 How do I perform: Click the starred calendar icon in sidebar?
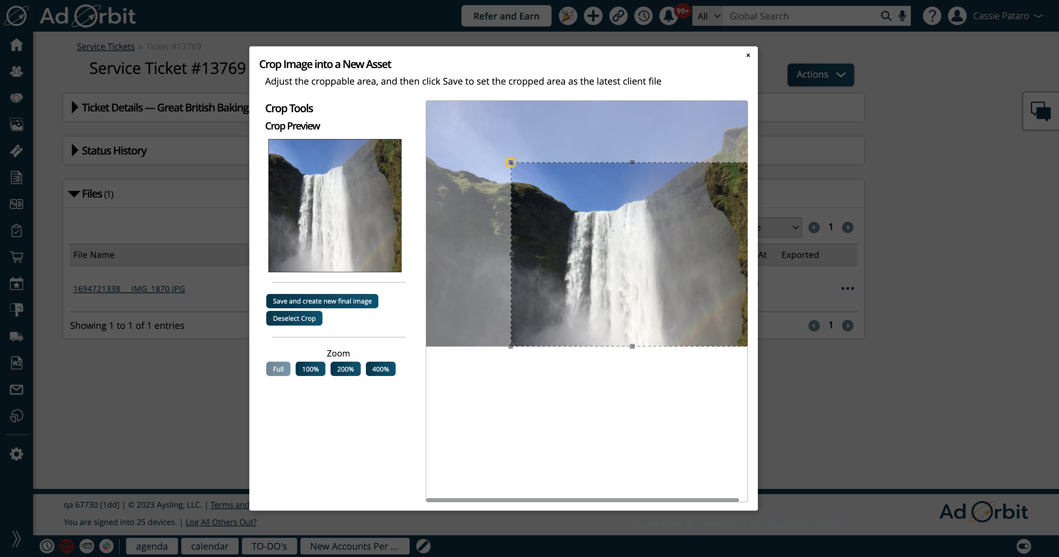17,283
